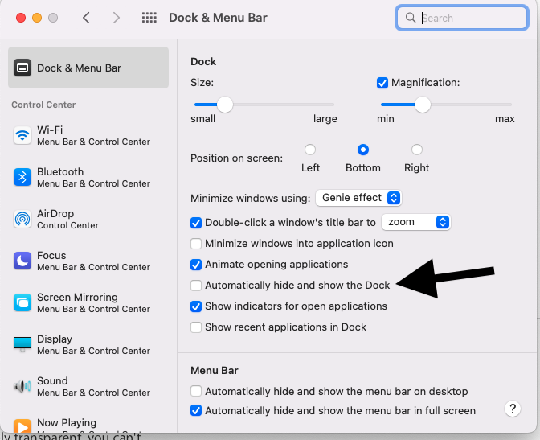Click the red close window button
The height and width of the screenshot is (440, 540).
[21, 18]
